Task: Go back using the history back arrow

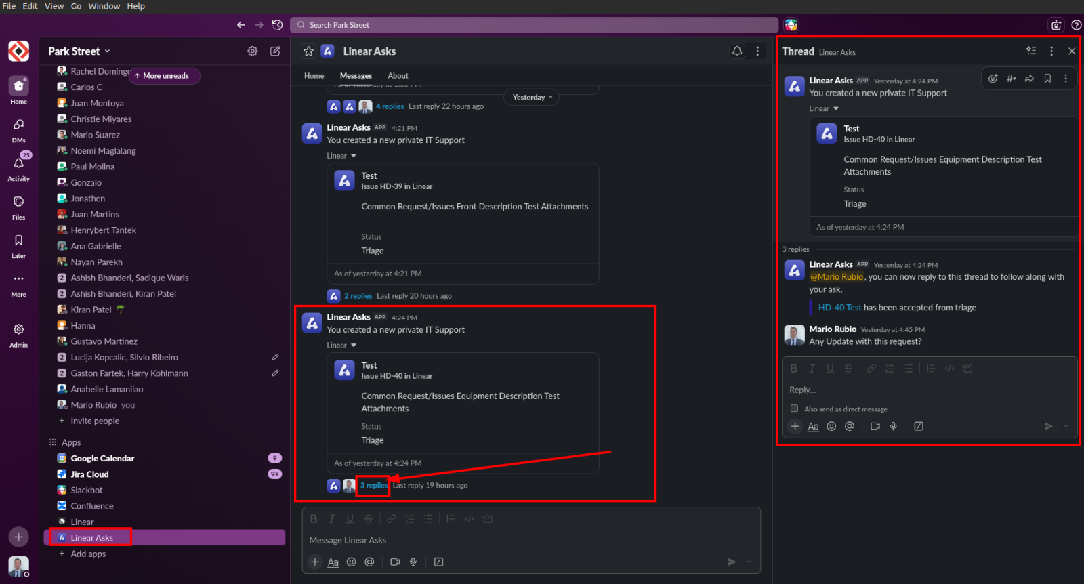Action: (241, 25)
